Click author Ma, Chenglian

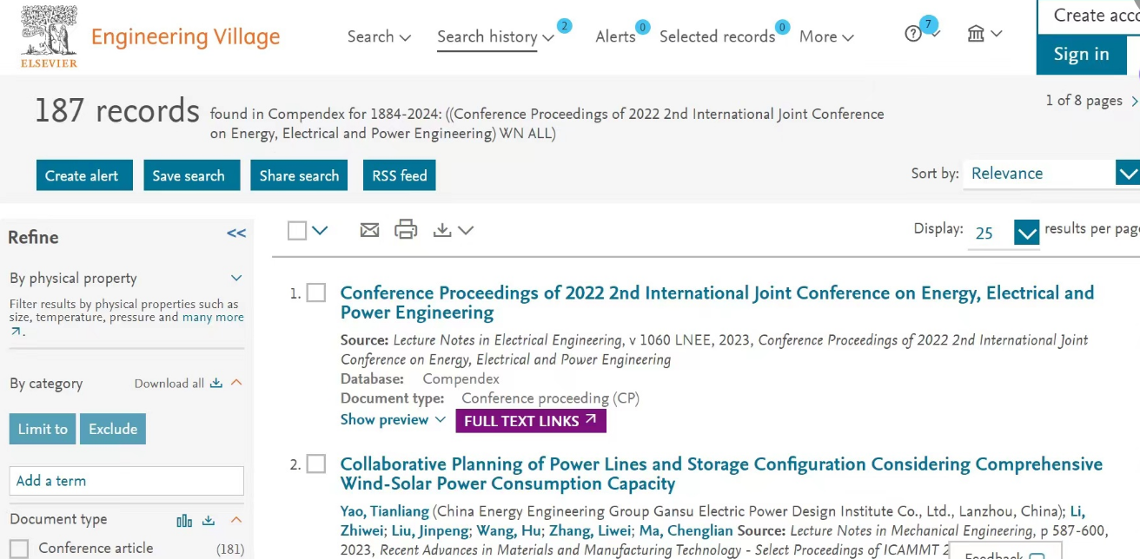[686, 530]
